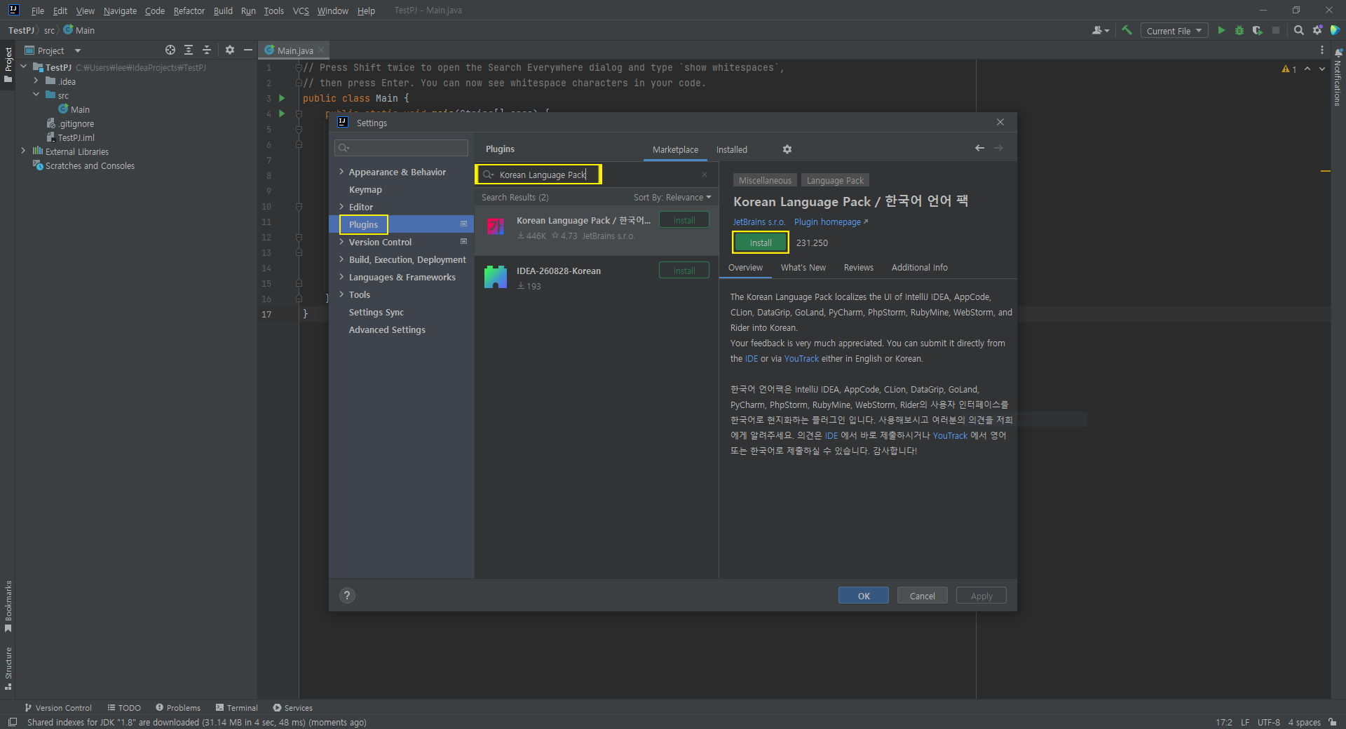Open Project panel options gear
The height and width of the screenshot is (729, 1346).
pos(229,50)
